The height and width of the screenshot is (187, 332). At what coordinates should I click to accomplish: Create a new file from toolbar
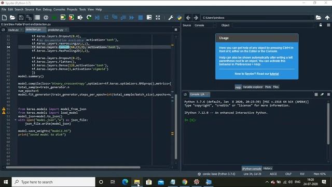(4, 18)
